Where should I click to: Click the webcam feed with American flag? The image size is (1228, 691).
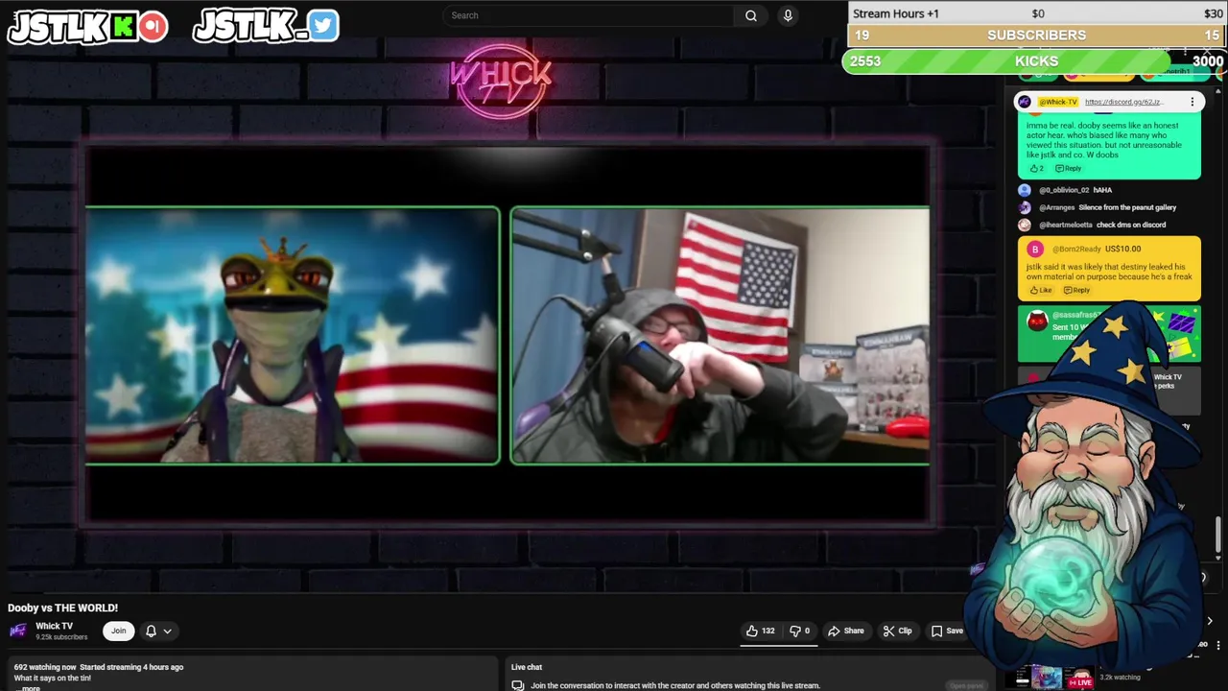(720, 336)
